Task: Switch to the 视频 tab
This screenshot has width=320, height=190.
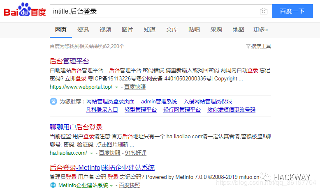Action: coord(105,30)
